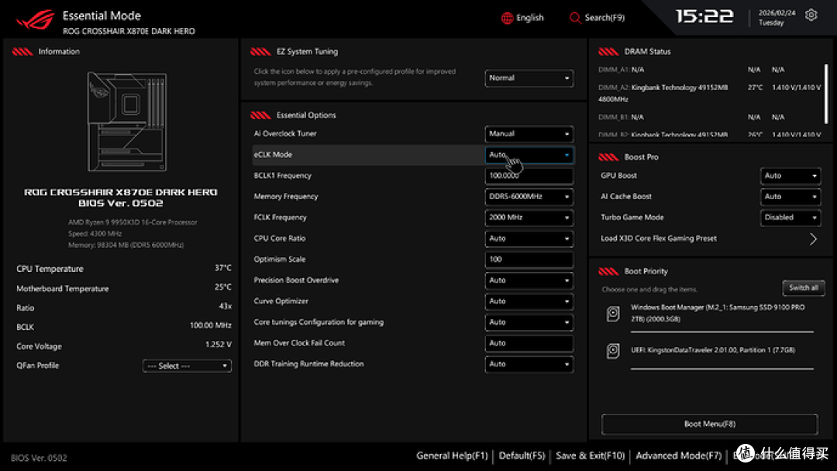837x471 pixels.
Task: Switch to Advanced Mode(F7)
Action: [678, 456]
